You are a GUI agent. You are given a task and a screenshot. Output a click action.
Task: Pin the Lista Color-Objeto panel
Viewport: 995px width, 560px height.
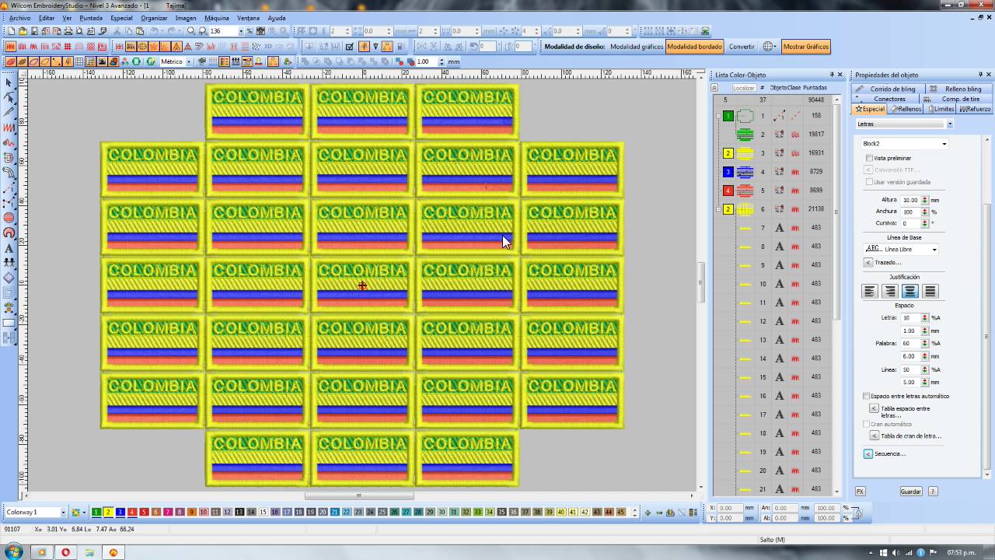pyautogui.click(x=832, y=75)
